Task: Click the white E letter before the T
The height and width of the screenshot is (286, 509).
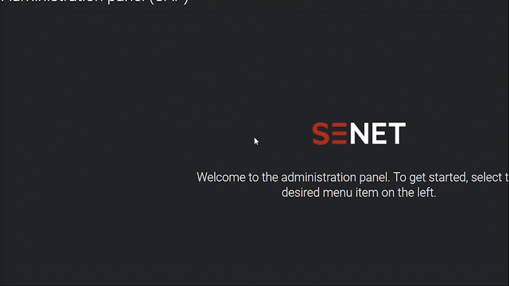Action: click(x=379, y=133)
